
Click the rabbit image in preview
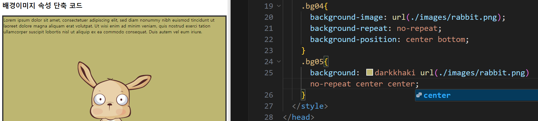click(x=114, y=91)
